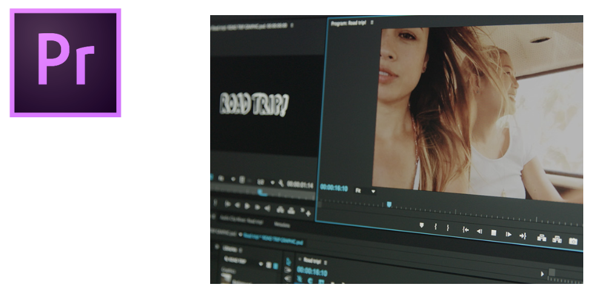Step back one frame in Program monitor
Screen dimensions: 596x296
(x=479, y=231)
